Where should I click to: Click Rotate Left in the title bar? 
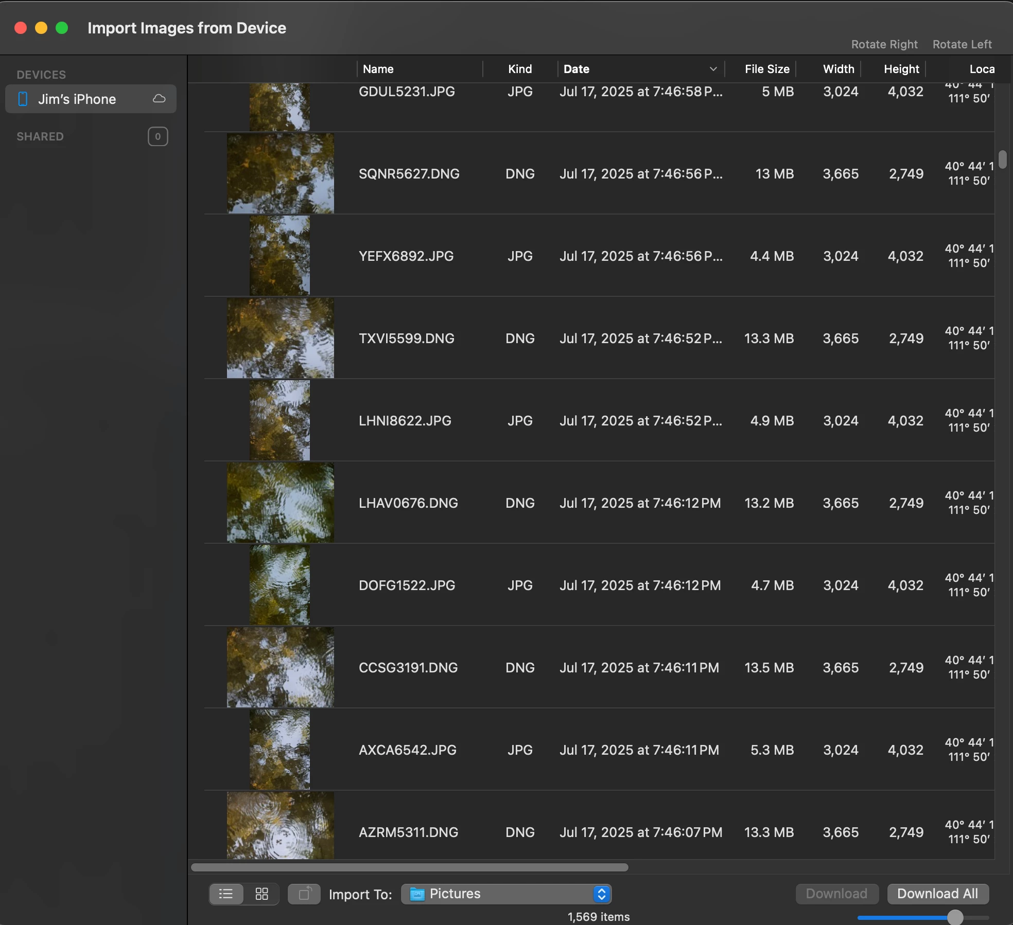point(962,44)
